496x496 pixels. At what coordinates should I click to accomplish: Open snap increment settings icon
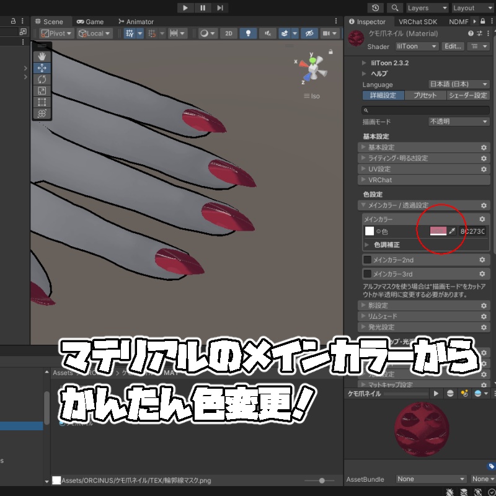click(174, 33)
